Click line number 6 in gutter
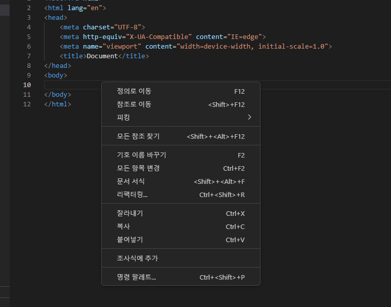Viewport: 391px width, 307px height. pos(29,47)
